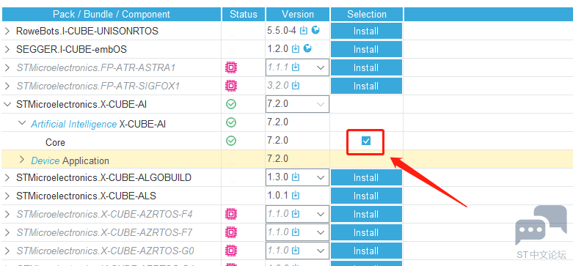Open version dropdown for X-CUBE-ALGOBUILD
Screen dimensions: 573x266
coord(321,177)
